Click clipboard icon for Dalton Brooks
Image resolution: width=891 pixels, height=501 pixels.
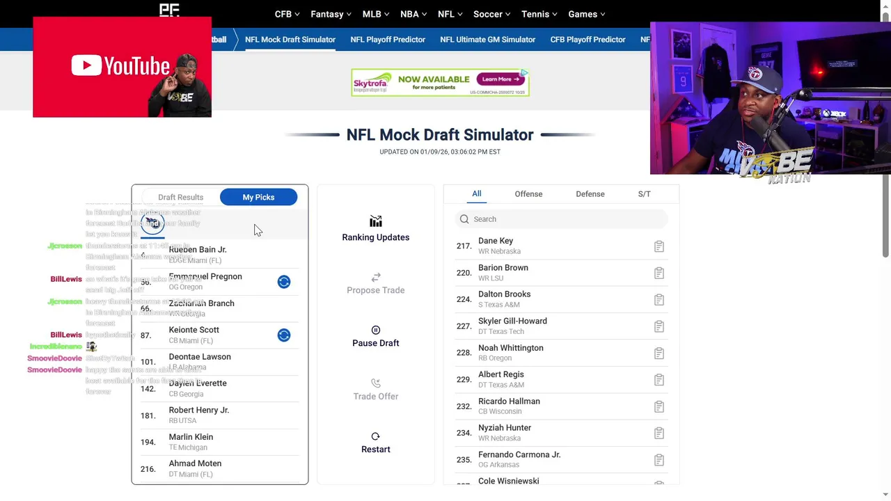pos(659,300)
